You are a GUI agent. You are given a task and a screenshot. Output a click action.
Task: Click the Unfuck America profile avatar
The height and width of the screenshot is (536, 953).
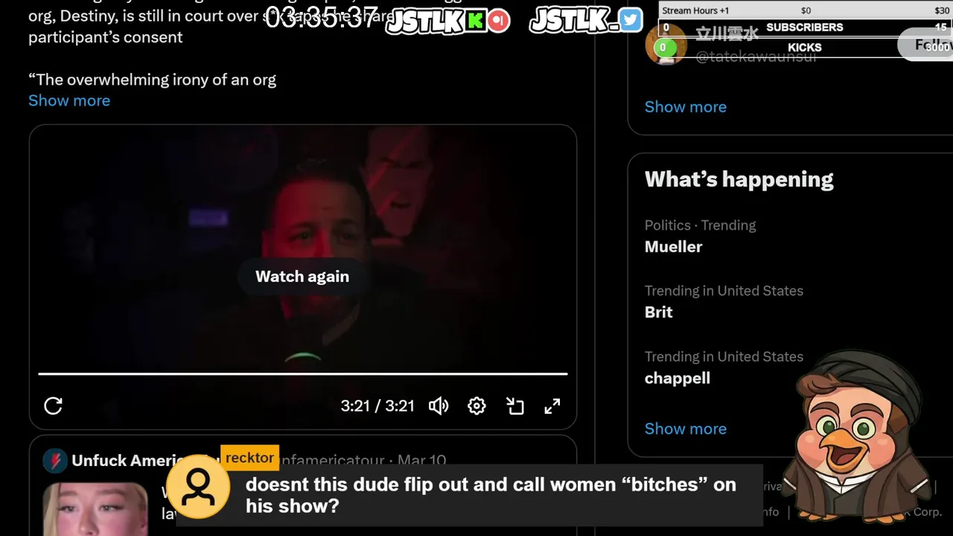54,461
